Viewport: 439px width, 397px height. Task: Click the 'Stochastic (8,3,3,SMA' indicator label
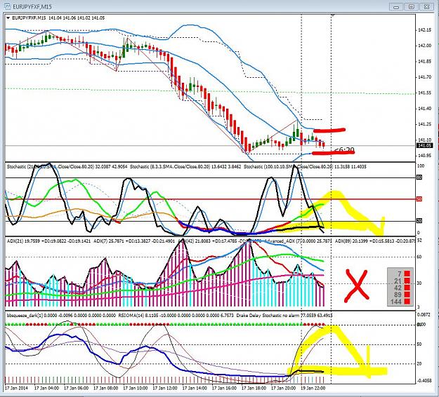tap(152, 167)
